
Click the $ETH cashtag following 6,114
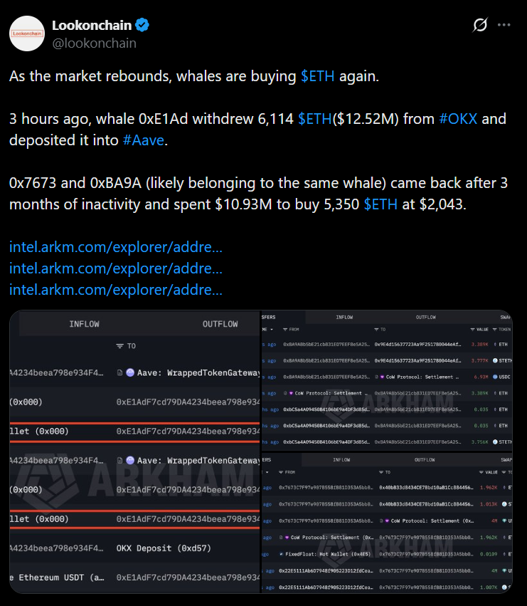315,118
